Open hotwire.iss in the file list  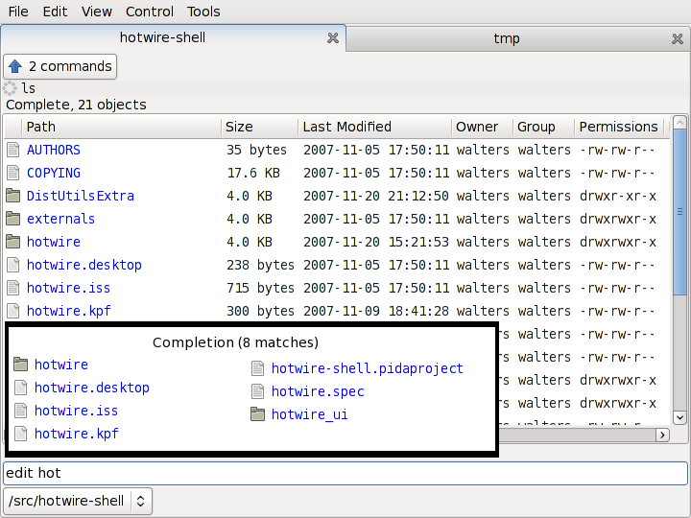point(68,288)
